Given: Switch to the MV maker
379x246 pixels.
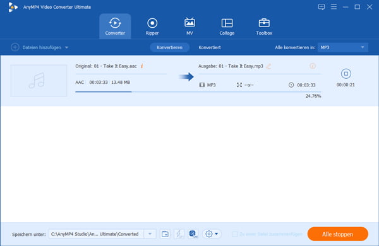Looking at the screenshot, I should click(x=189, y=26).
